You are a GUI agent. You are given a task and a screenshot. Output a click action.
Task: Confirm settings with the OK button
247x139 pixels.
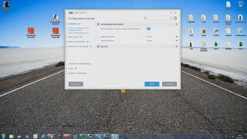(x=152, y=84)
